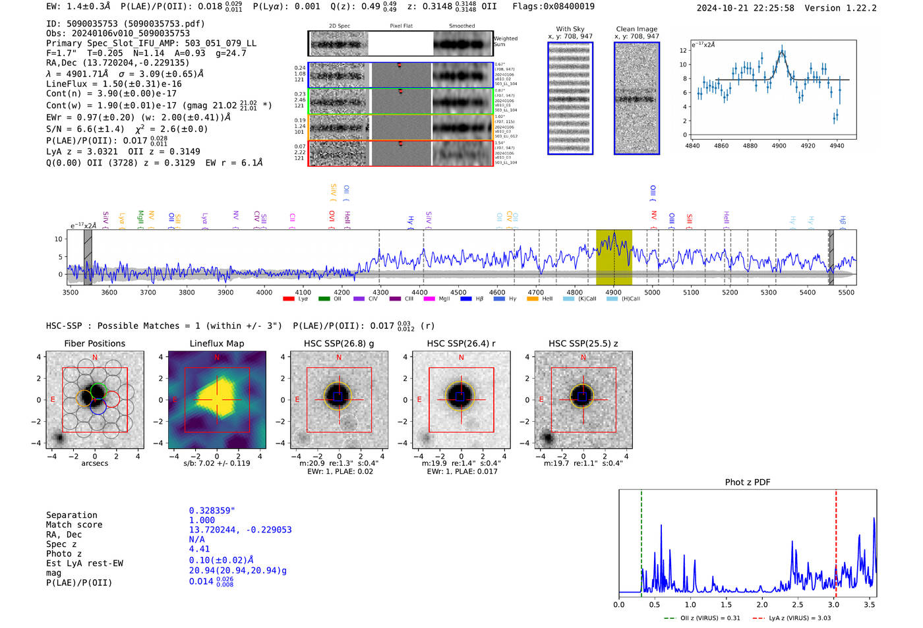Click the 'OII z (VIRUS) = 0.31' legend entry
Image resolution: width=923 pixels, height=628 pixels.
(x=701, y=618)
